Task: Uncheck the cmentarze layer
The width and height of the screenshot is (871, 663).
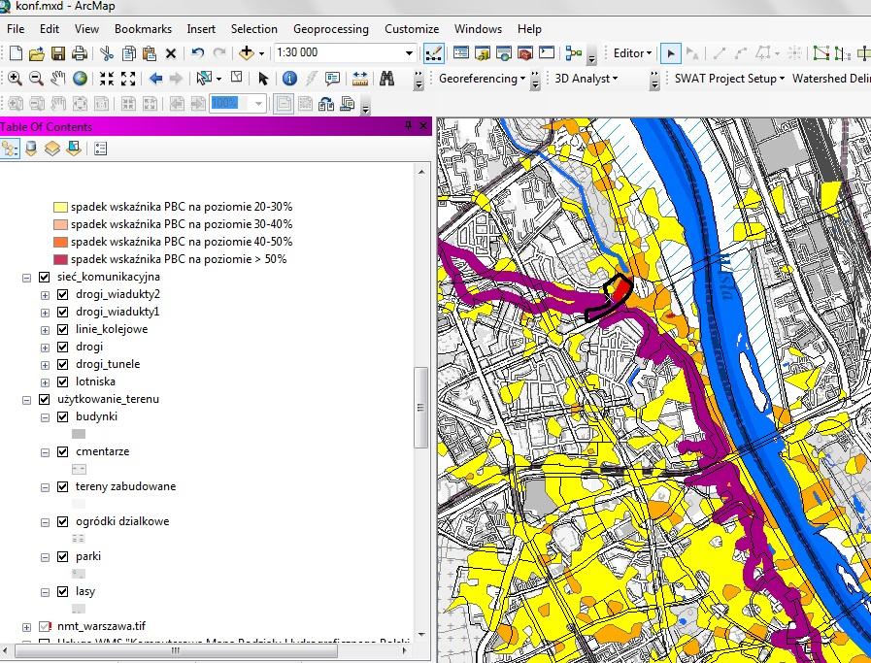Action: click(63, 452)
